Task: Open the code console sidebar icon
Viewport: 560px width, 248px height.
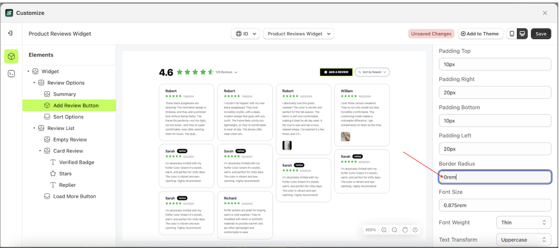Action: tap(11, 74)
